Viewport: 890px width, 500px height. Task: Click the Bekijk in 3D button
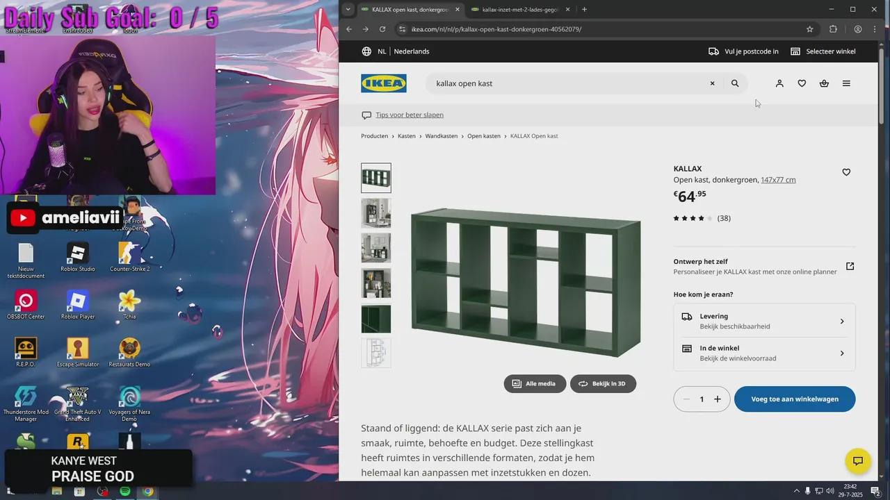tap(603, 383)
